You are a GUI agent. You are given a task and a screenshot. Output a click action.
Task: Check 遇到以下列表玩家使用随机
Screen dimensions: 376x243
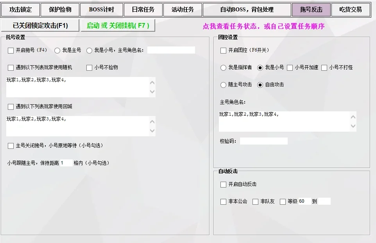pos(11,68)
